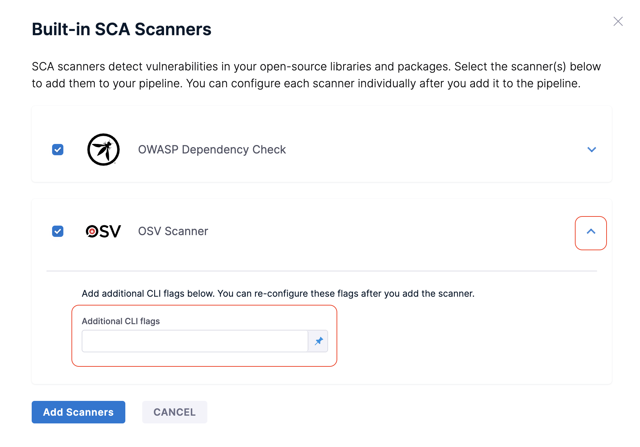Focus the Additional CLI flags input

pyautogui.click(x=195, y=341)
